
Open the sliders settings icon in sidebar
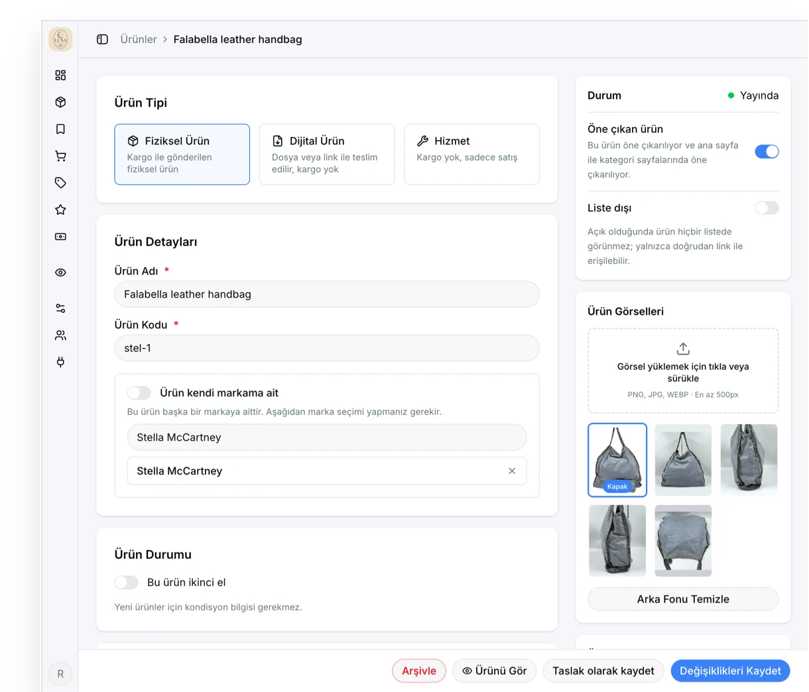[x=60, y=308]
